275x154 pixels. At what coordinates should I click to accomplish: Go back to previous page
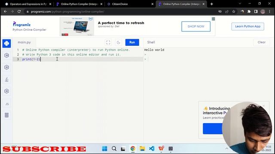pyautogui.click(x=5, y=12)
